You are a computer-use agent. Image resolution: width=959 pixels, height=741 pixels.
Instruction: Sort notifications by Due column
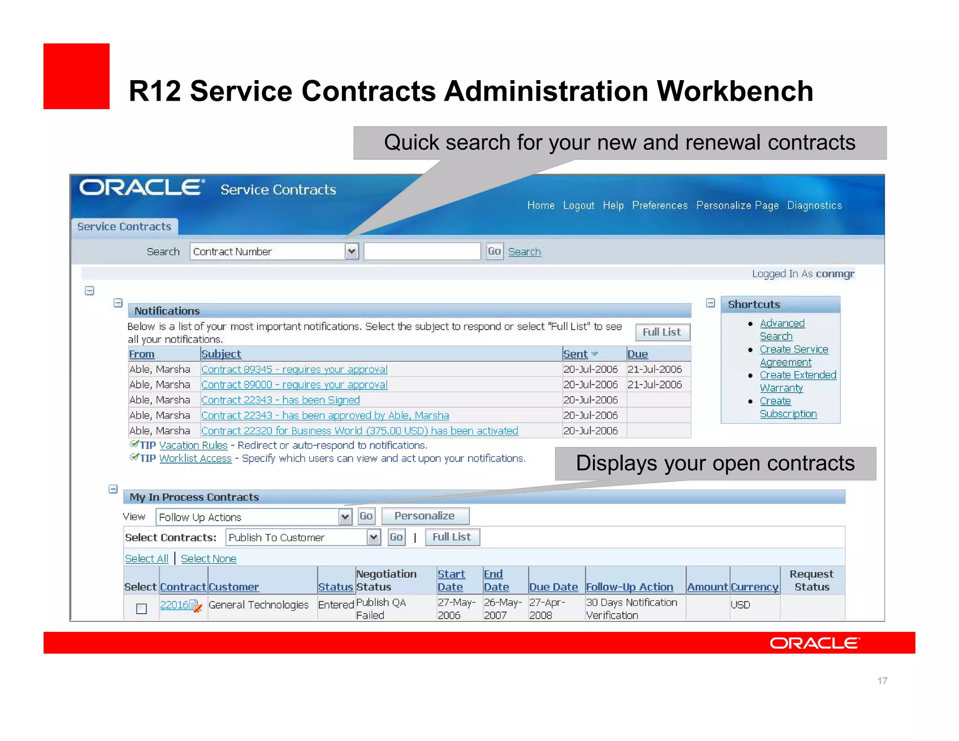(x=638, y=355)
